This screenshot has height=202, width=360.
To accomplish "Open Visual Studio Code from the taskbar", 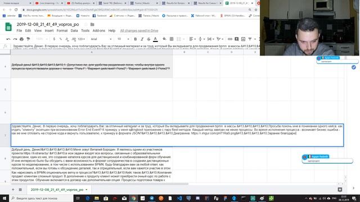I will coord(179,198).
